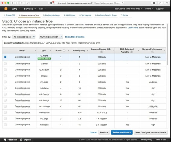Expand the AWS menu dropdown
Image resolution: width=171 pixels, height=142 pixels.
(16, 9)
